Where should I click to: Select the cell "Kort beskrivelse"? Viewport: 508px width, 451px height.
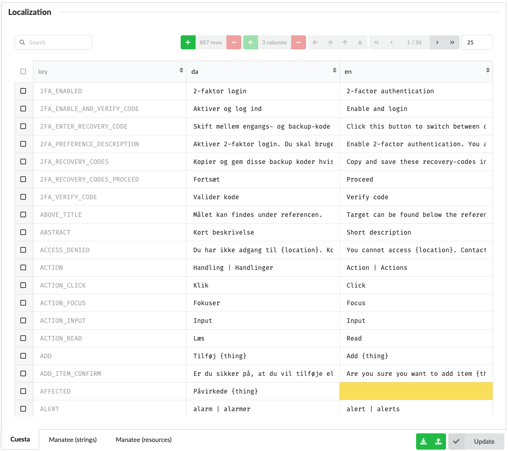[263, 232]
